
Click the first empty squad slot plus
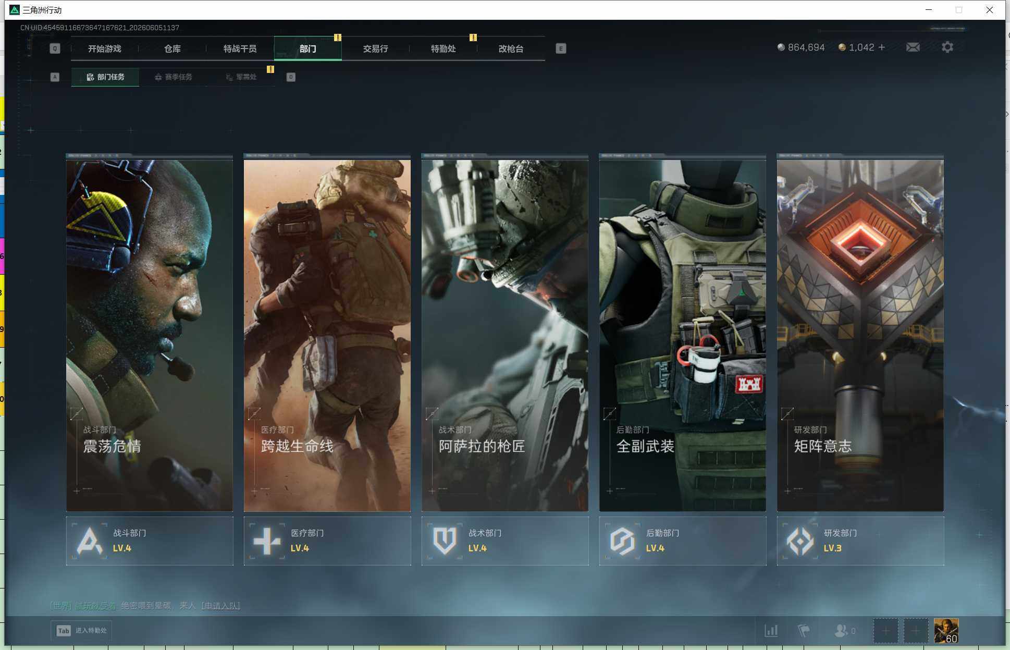pos(885,631)
